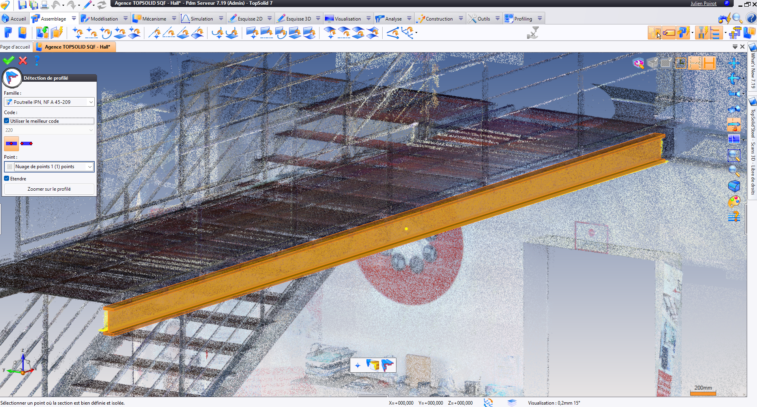Click the orange assembly document icon

coord(22,33)
